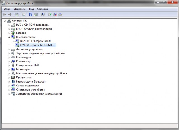The image size is (179, 130).
Task: Open the Help toolbar icon with question mark
Action: click(x=30, y=15)
